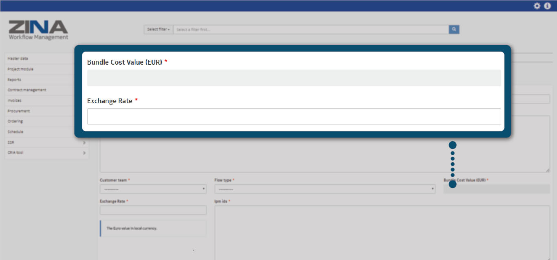Go to Reports in sidebar
Viewport: 557px width, 260px height.
(14, 80)
